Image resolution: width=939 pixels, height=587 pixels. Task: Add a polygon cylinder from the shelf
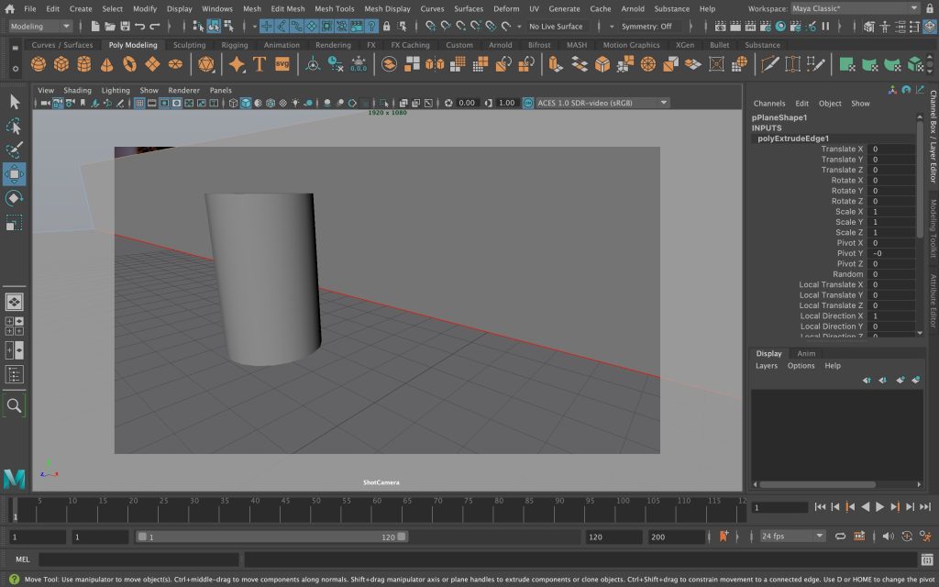(83, 64)
